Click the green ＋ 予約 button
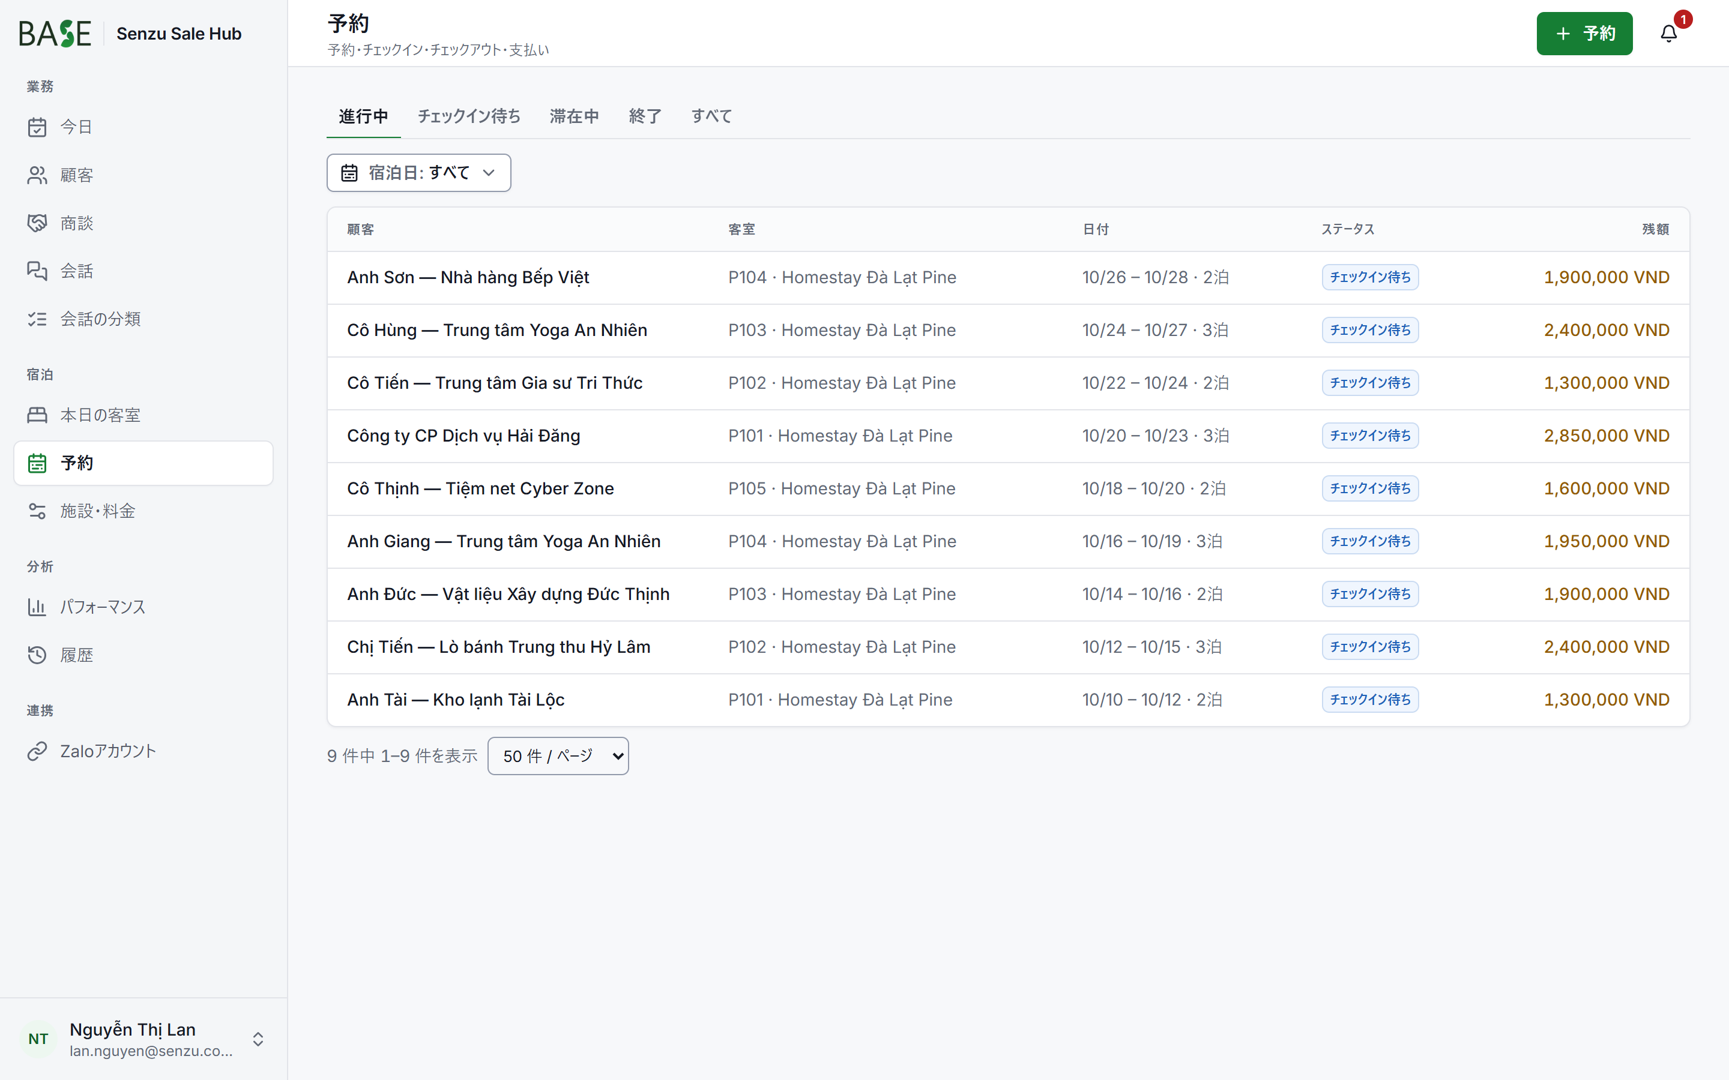The width and height of the screenshot is (1729, 1080). click(1585, 34)
